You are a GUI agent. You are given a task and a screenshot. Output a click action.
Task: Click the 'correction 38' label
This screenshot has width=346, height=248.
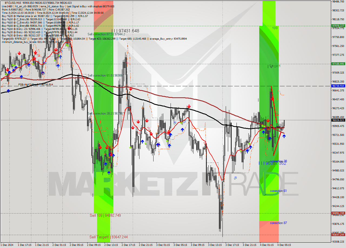(278, 161)
